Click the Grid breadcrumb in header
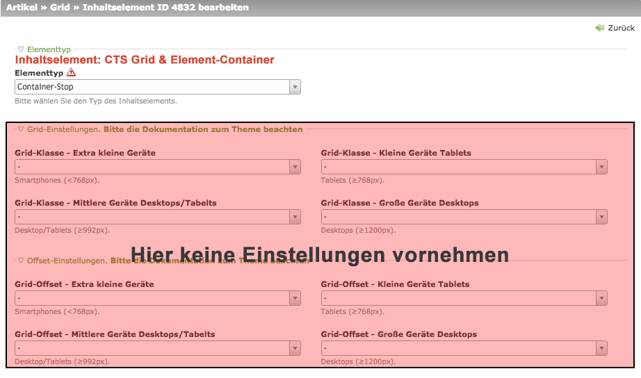Image resolution: width=641 pixels, height=378 pixels. click(x=60, y=8)
